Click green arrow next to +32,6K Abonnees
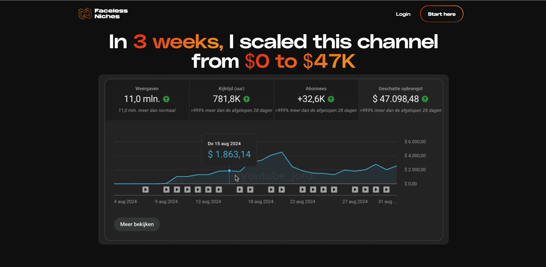 pos(331,99)
